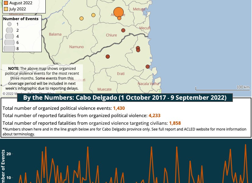Select the Namuno district label on the map
The image size is (252, 183).
click(x=76, y=47)
